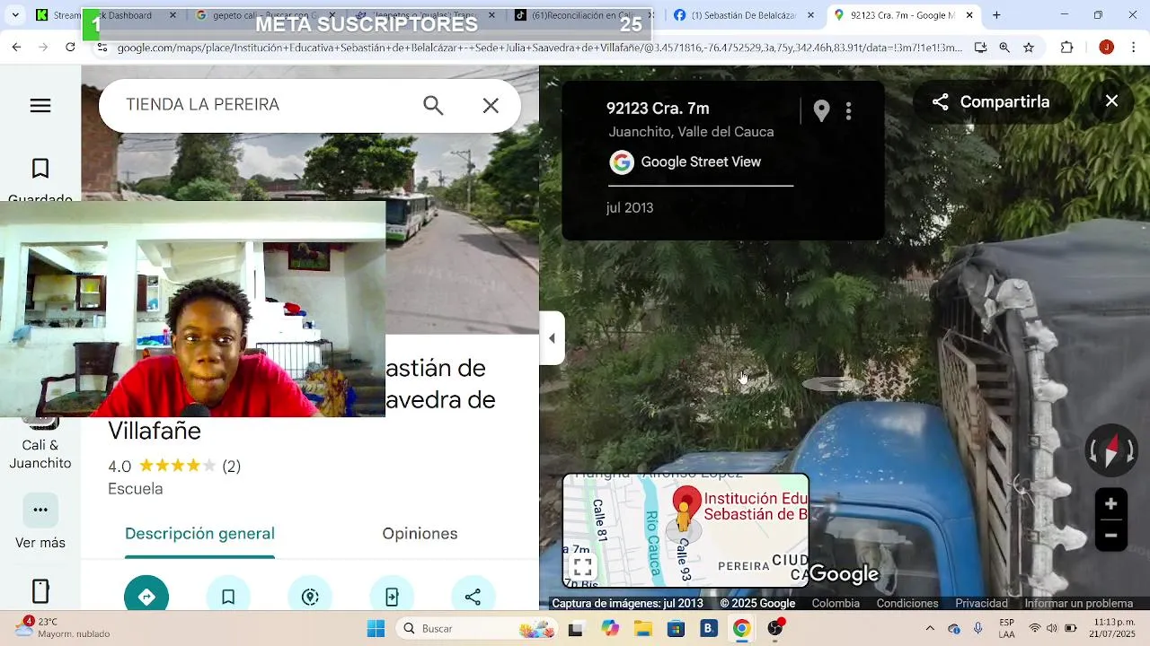Open OBS Studio from the taskbar

coord(774,628)
